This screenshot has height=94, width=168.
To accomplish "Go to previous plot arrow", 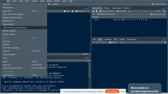I will click(93, 42).
